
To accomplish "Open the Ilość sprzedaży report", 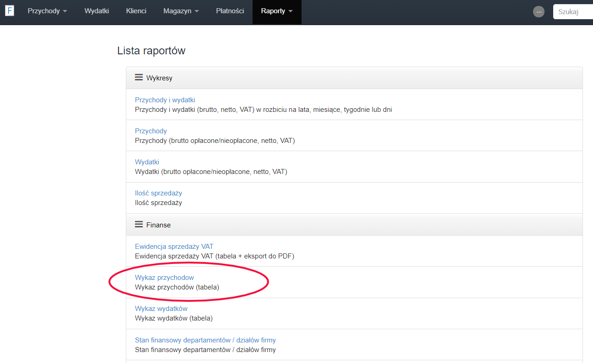I will click(158, 193).
